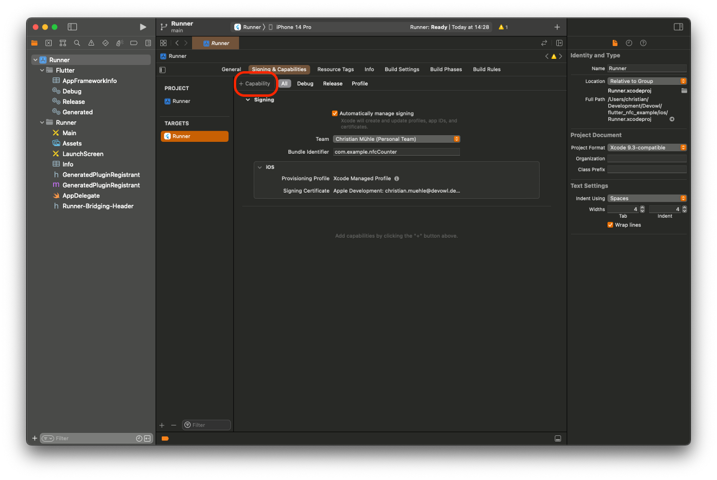Click the Library plus button in toolbar
The width and height of the screenshot is (717, 480).
(557, 27)
